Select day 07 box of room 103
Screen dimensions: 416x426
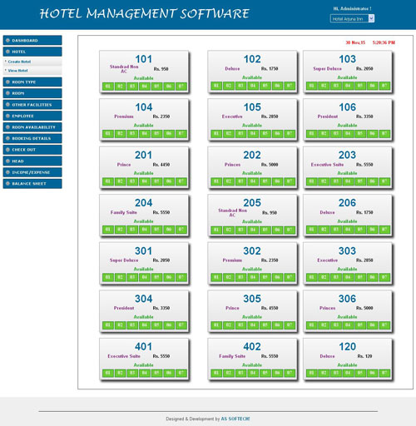384,86
